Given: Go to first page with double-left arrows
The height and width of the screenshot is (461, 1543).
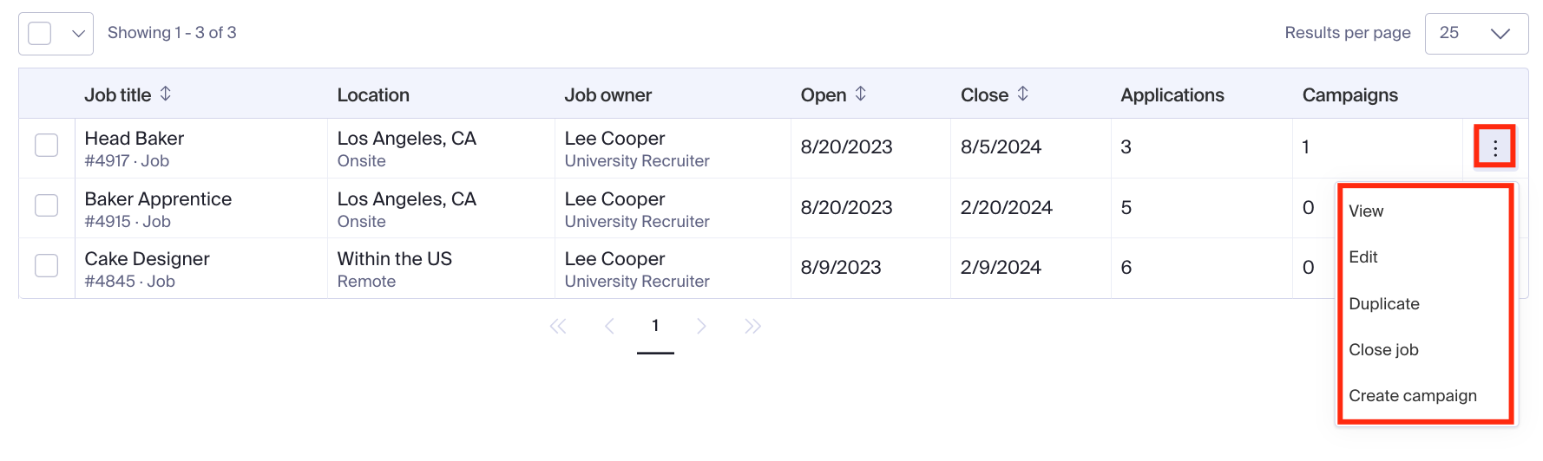Looking at the screenshot, I should pyautogui.click(x=558, y=327).
